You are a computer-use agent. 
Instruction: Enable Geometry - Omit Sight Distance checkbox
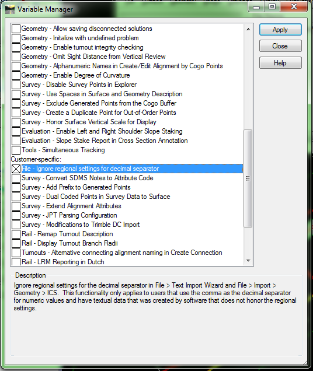[x=16, y=57]
